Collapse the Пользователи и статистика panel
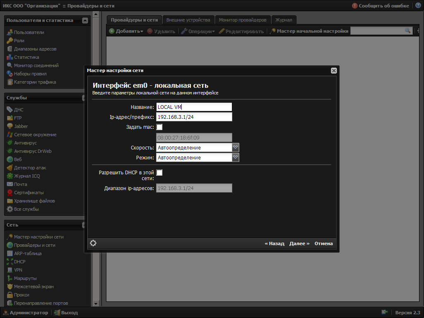Screen dimensions: 424x318 (x=85, y=20)
